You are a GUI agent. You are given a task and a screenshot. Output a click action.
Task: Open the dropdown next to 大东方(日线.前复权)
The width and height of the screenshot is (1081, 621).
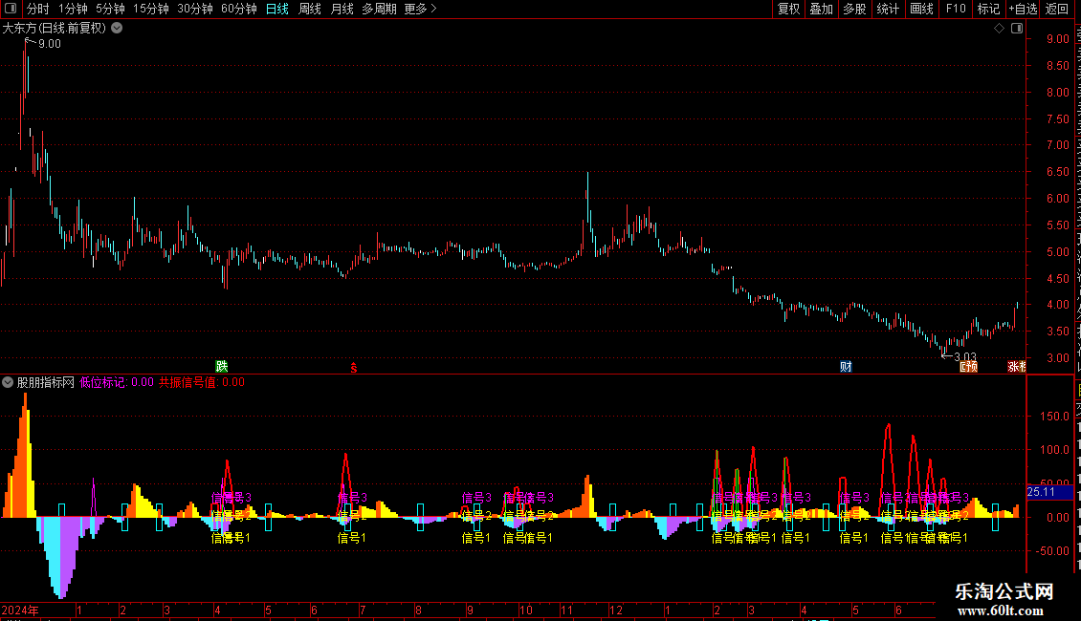point(118,29)
